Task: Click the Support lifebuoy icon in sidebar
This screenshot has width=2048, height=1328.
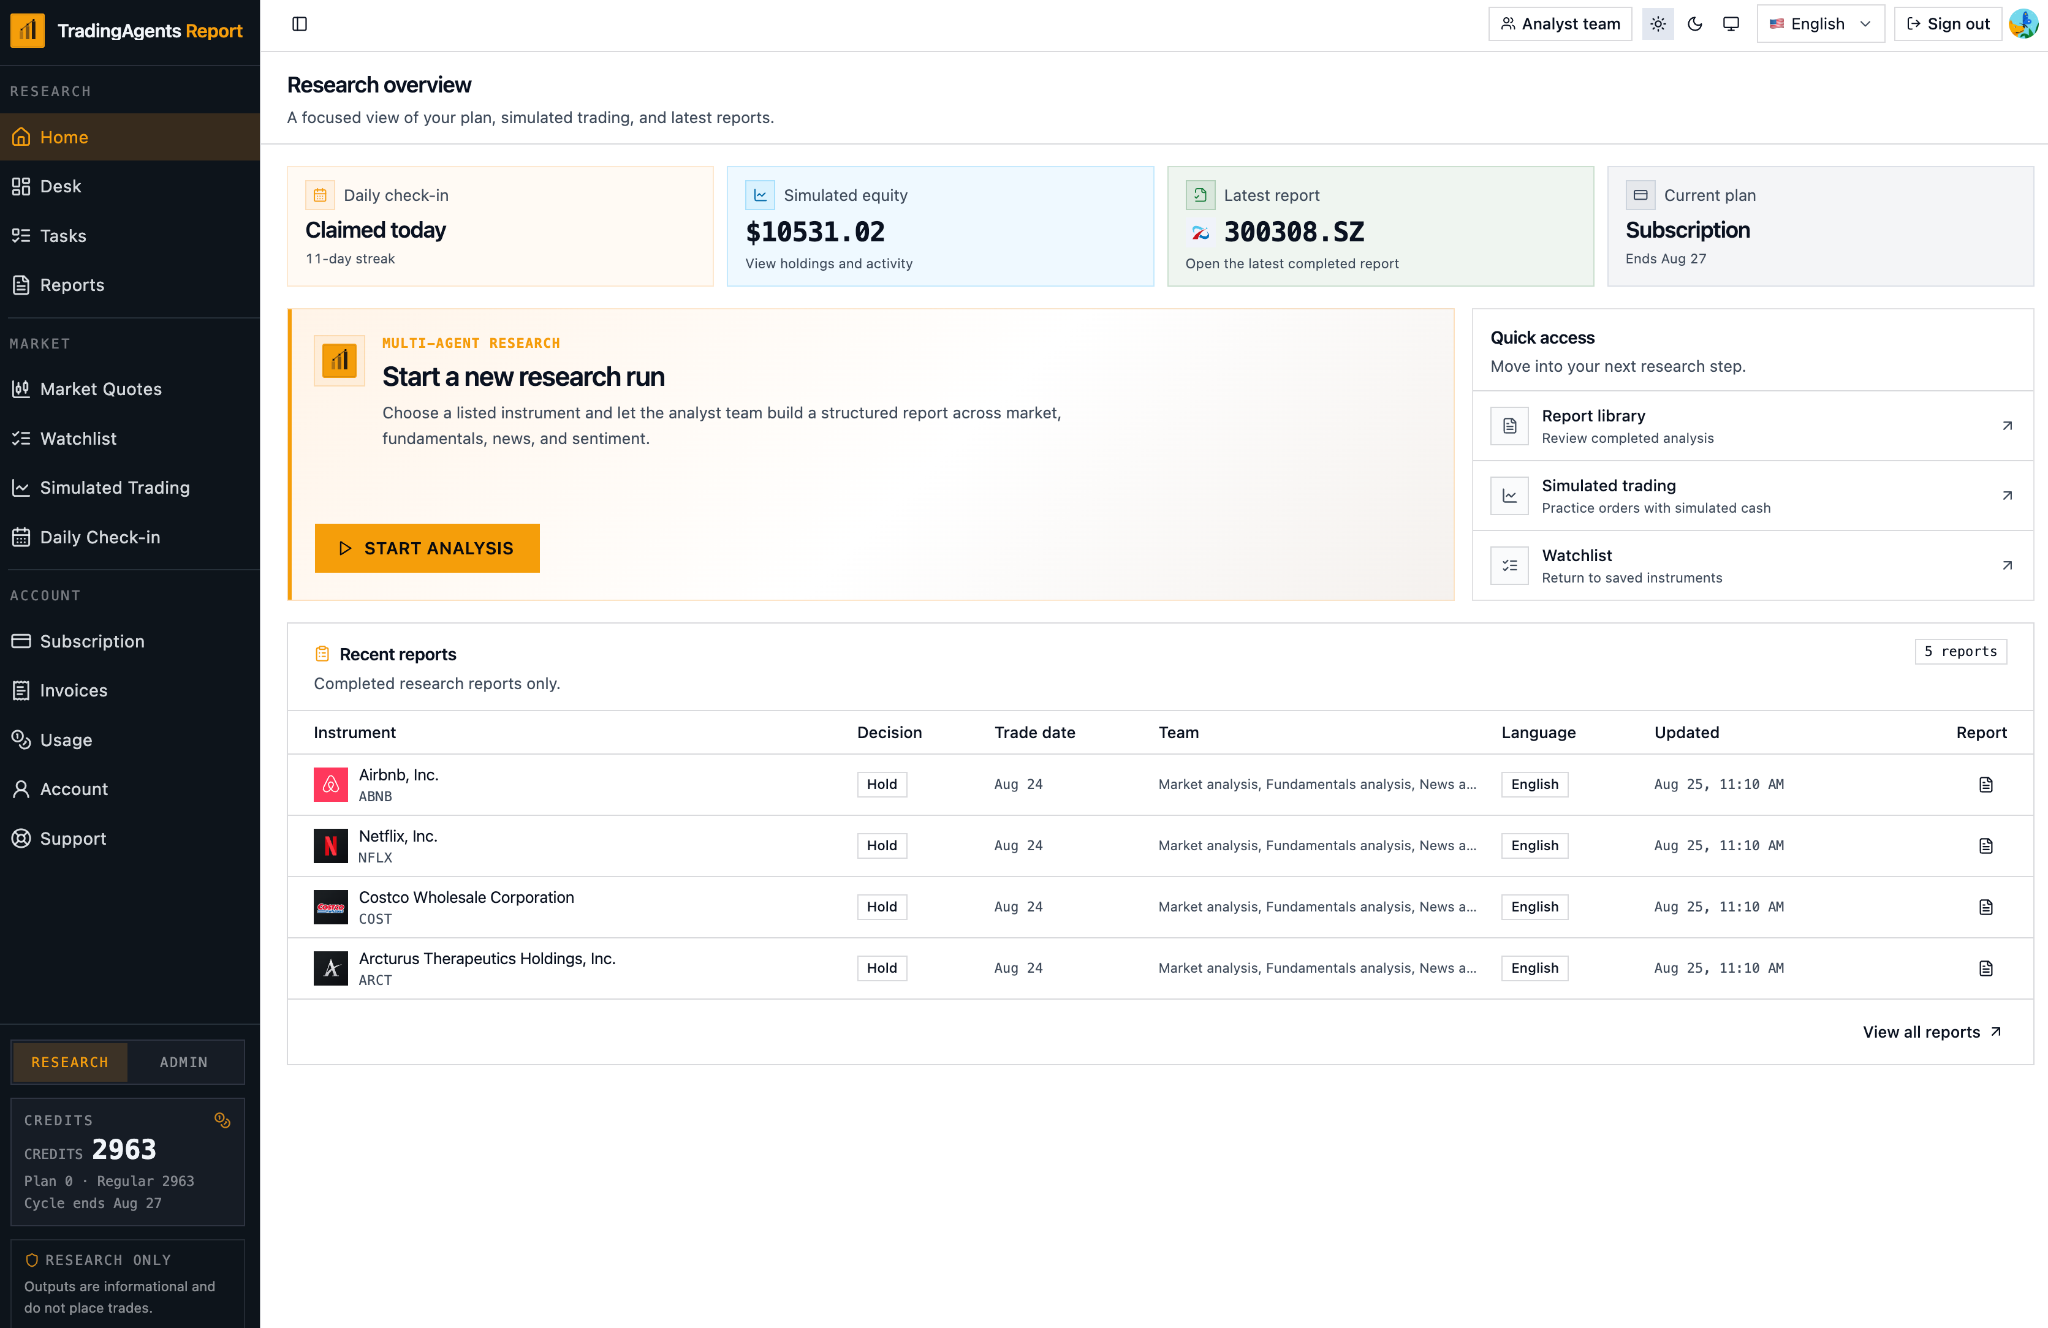Action: click(21, 839)
